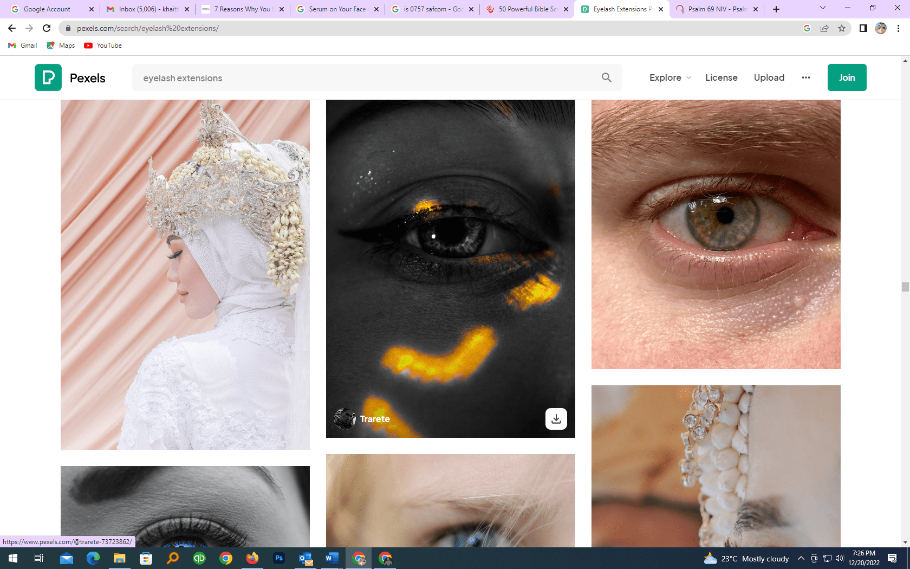Open Photoshop from the taskbar
The height and width of the screenshot is (569, 910).
[x=279, y=558]
